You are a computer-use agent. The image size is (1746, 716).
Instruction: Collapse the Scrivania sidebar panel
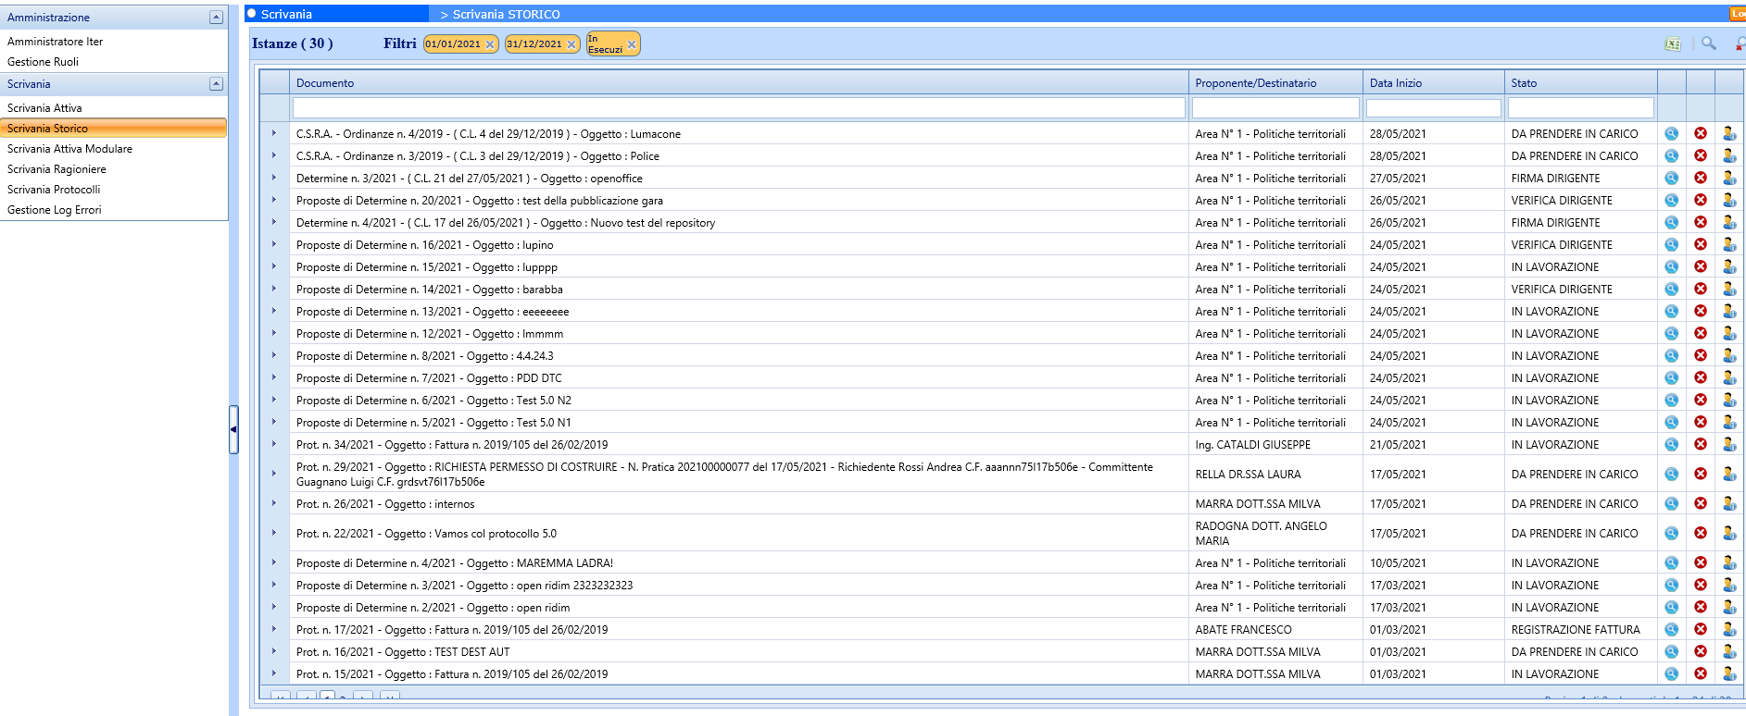click(x=216, y=84)
